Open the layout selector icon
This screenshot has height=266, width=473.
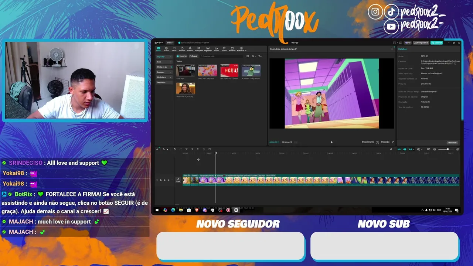pyautogui.click(x=395, y=43)
